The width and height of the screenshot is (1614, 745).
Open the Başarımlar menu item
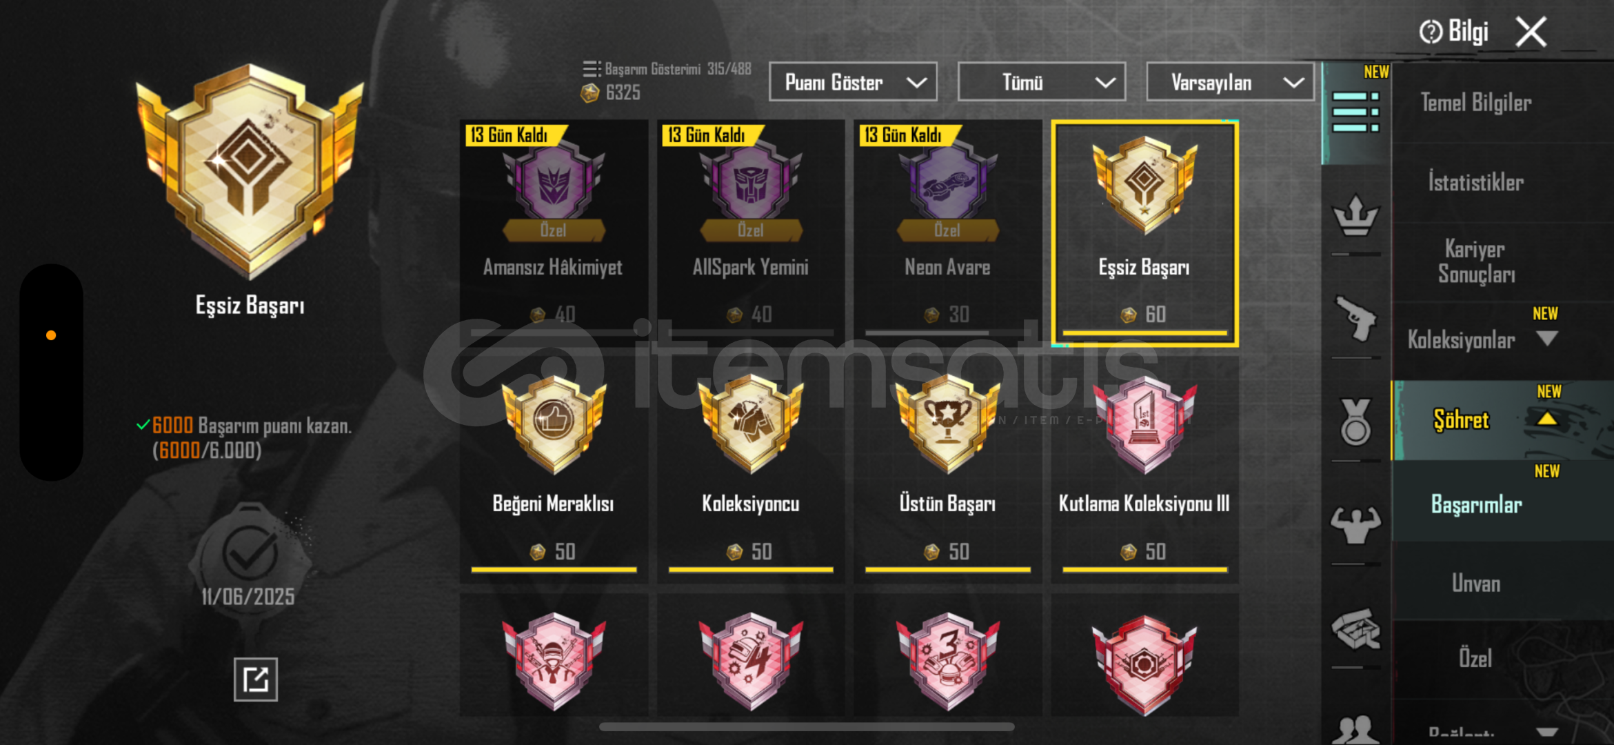click(1476, 504)
